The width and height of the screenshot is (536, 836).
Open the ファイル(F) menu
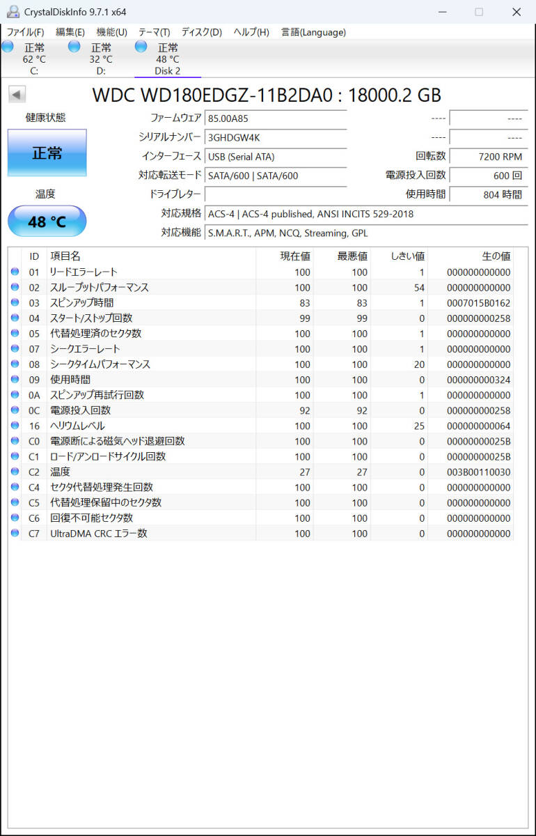point(25,32)
